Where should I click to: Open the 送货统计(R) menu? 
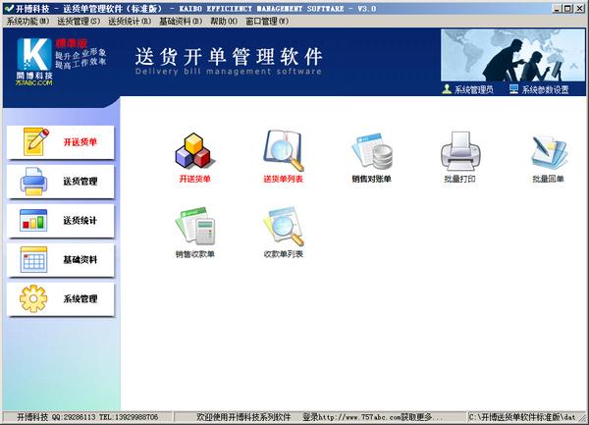click(x=130, y=22)
